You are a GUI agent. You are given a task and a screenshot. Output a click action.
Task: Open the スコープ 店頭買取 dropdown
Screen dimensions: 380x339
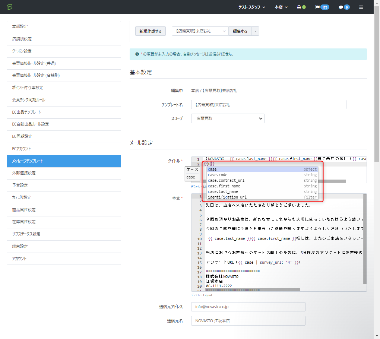coord(228,118)
